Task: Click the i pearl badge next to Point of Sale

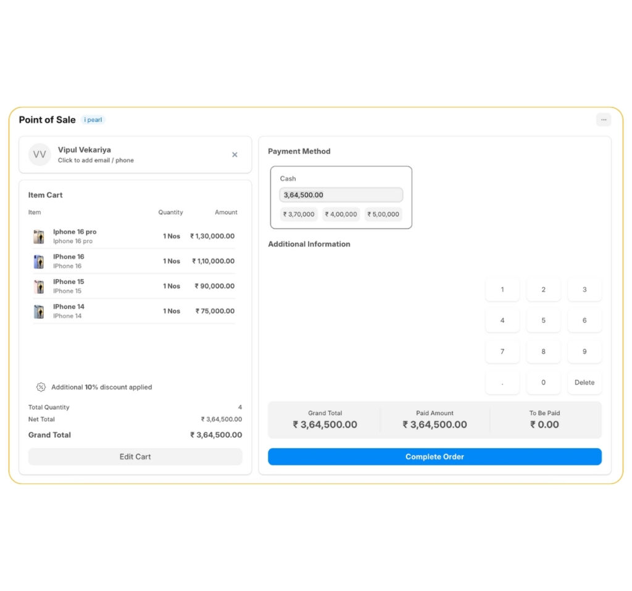Action: tap(93, 120)
